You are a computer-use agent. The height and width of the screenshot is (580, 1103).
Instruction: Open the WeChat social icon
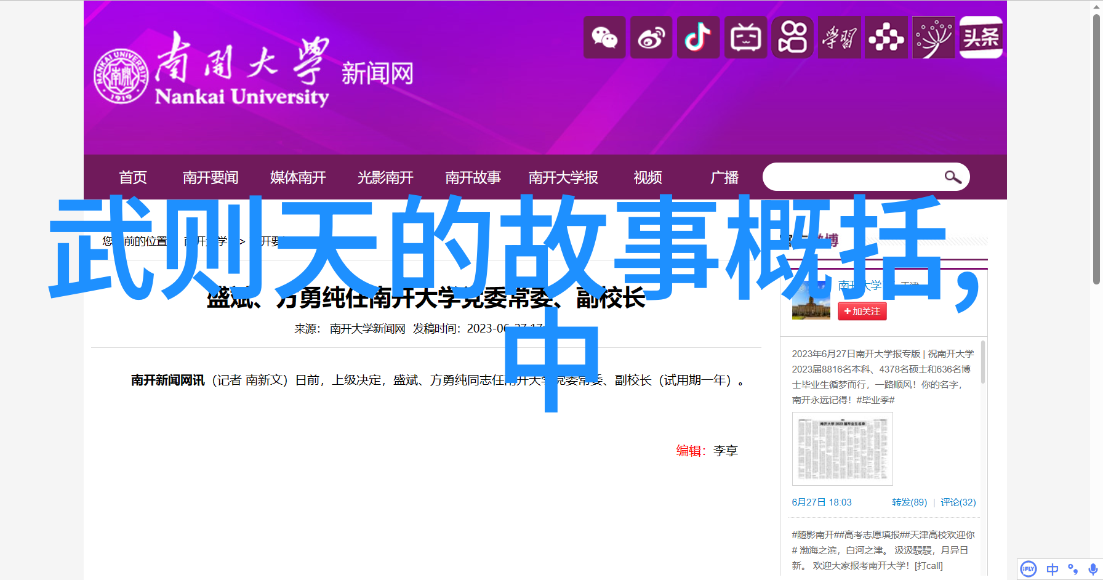tap(604, 38)
